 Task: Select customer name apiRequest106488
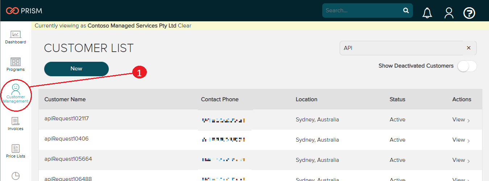click(68, 179)
